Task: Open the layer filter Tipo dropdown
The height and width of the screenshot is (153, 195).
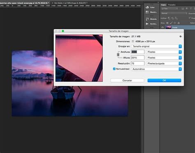Action: coord(169,9)
